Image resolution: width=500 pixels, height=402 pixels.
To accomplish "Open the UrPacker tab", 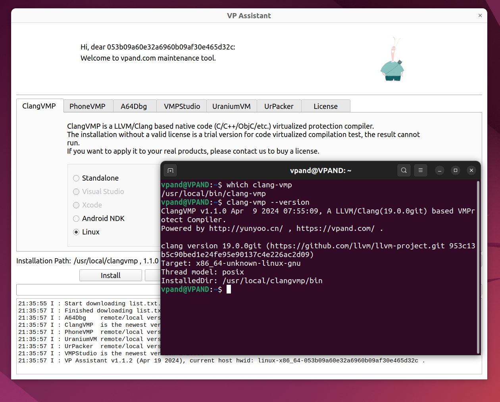I will pyautogui.click(x=279, y=106).
